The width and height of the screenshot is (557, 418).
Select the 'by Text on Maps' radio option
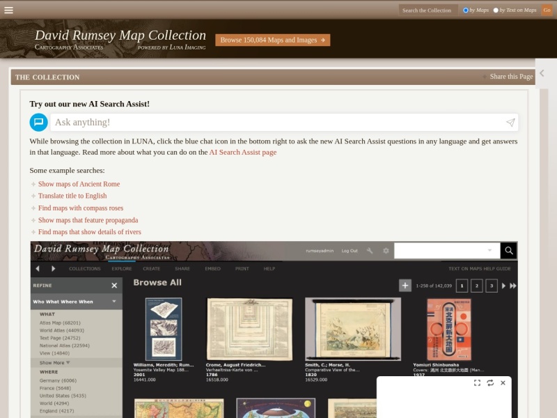tap(496, 10)
